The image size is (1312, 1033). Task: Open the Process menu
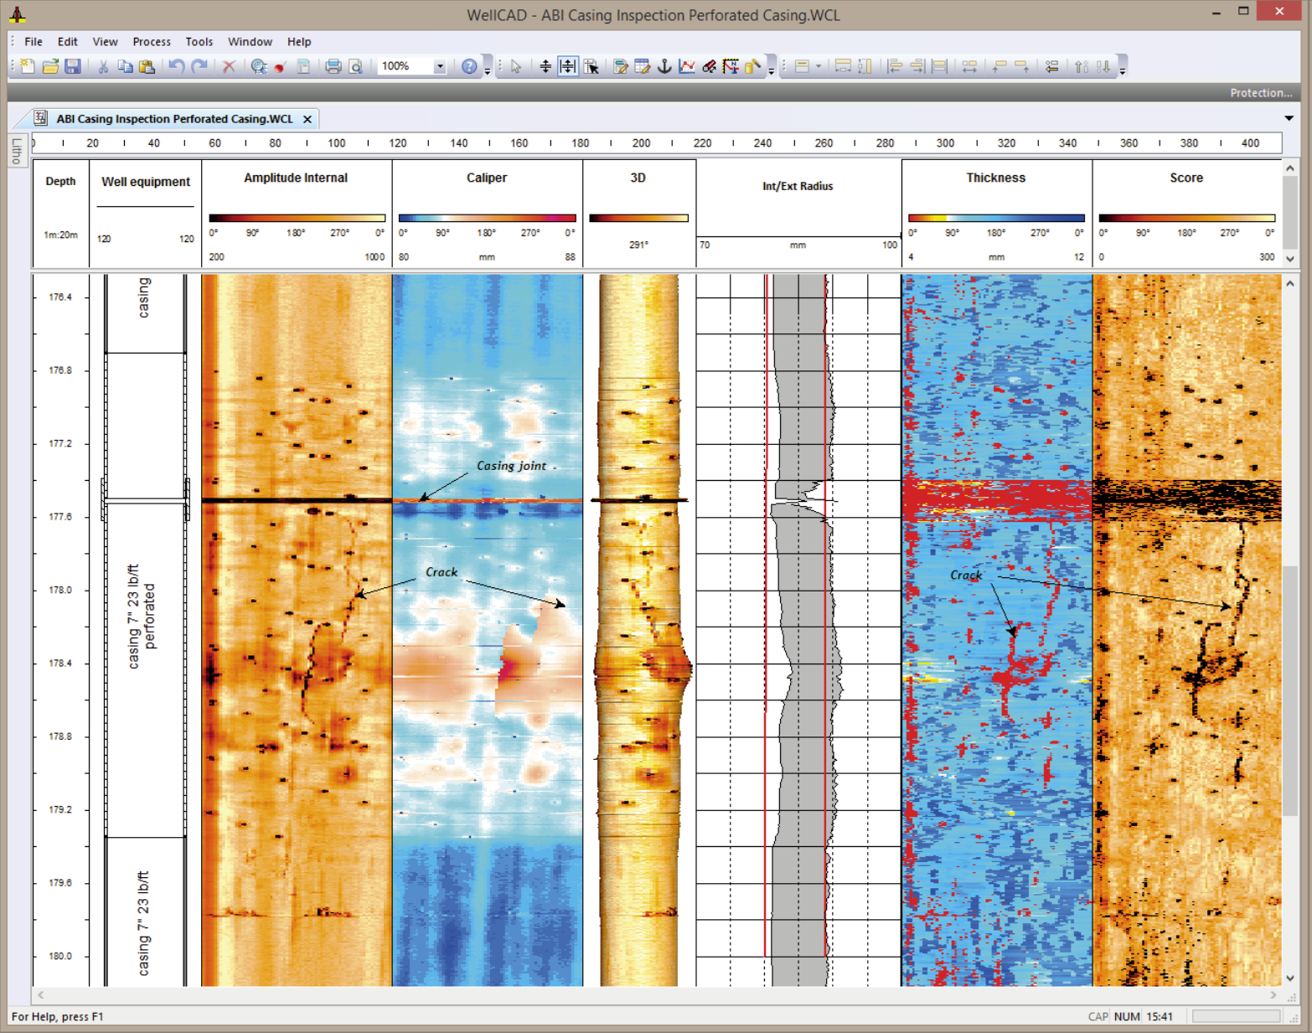pos(151,42)
